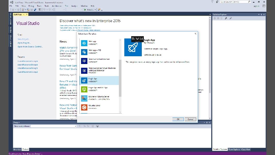This screenshot has width=275, height=155.
Task: Click the Open File toolbar icon
Action: (28, 10)
